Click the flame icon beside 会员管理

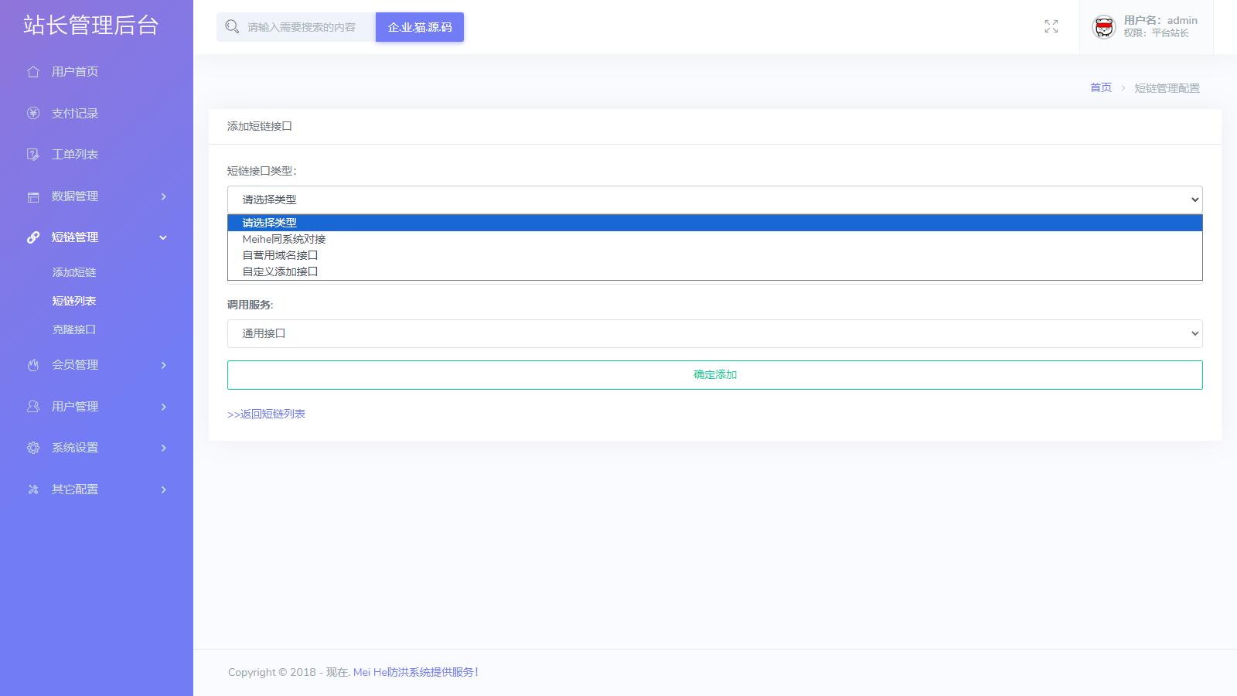(33, 365)
